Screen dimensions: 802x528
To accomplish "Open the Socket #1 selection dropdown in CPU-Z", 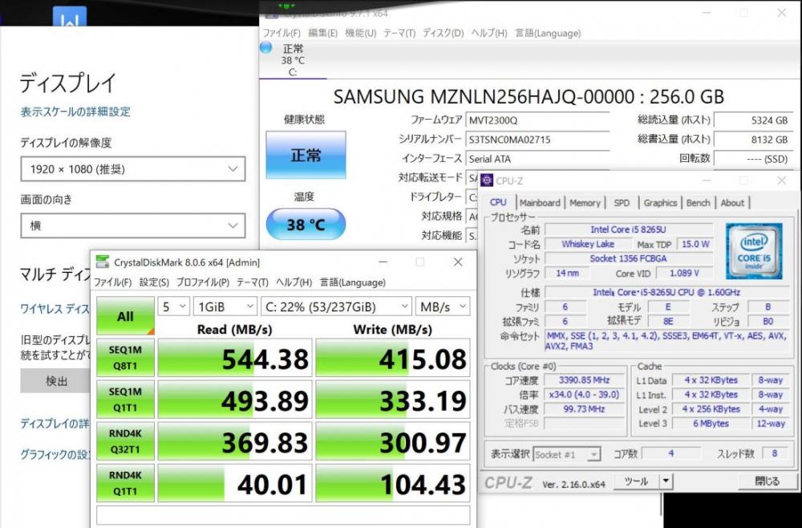I will [567, 454].
